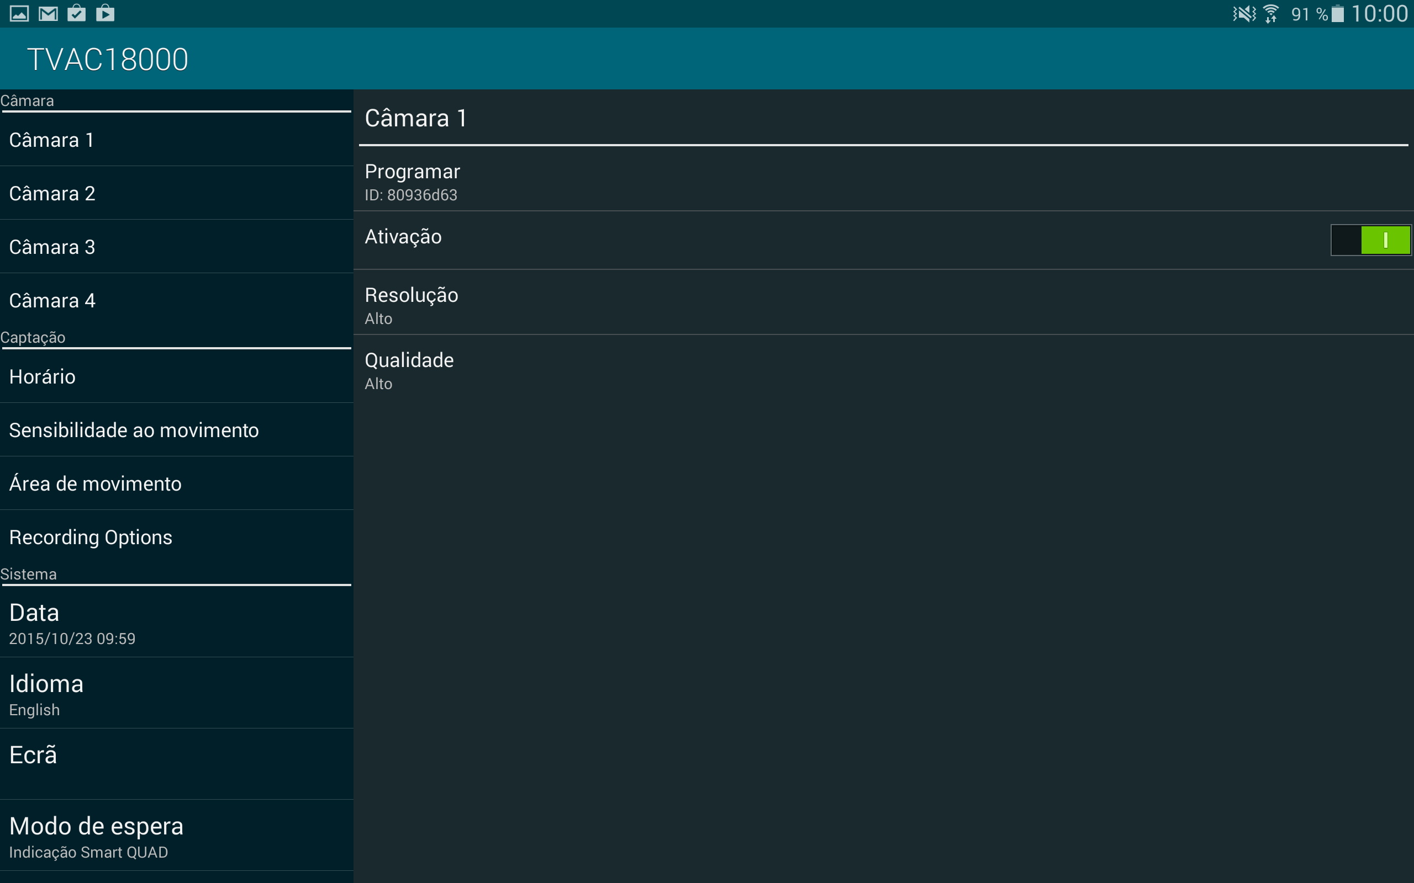
Task: Open the Horário settings
Action: click(x=176, y=377)
